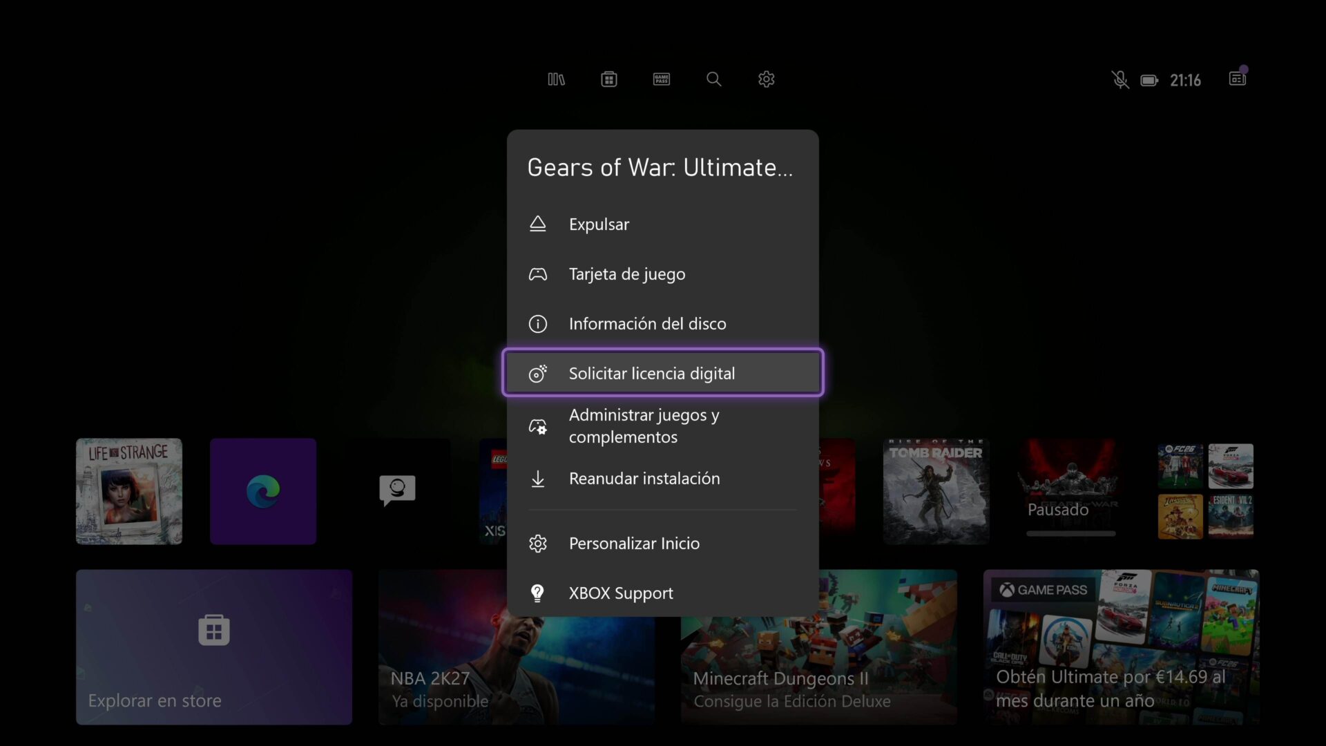The image size is (1326, 746).
Task: Open the Life is Strange game tile
Action: pyautogui.click(x=129, y=491)
